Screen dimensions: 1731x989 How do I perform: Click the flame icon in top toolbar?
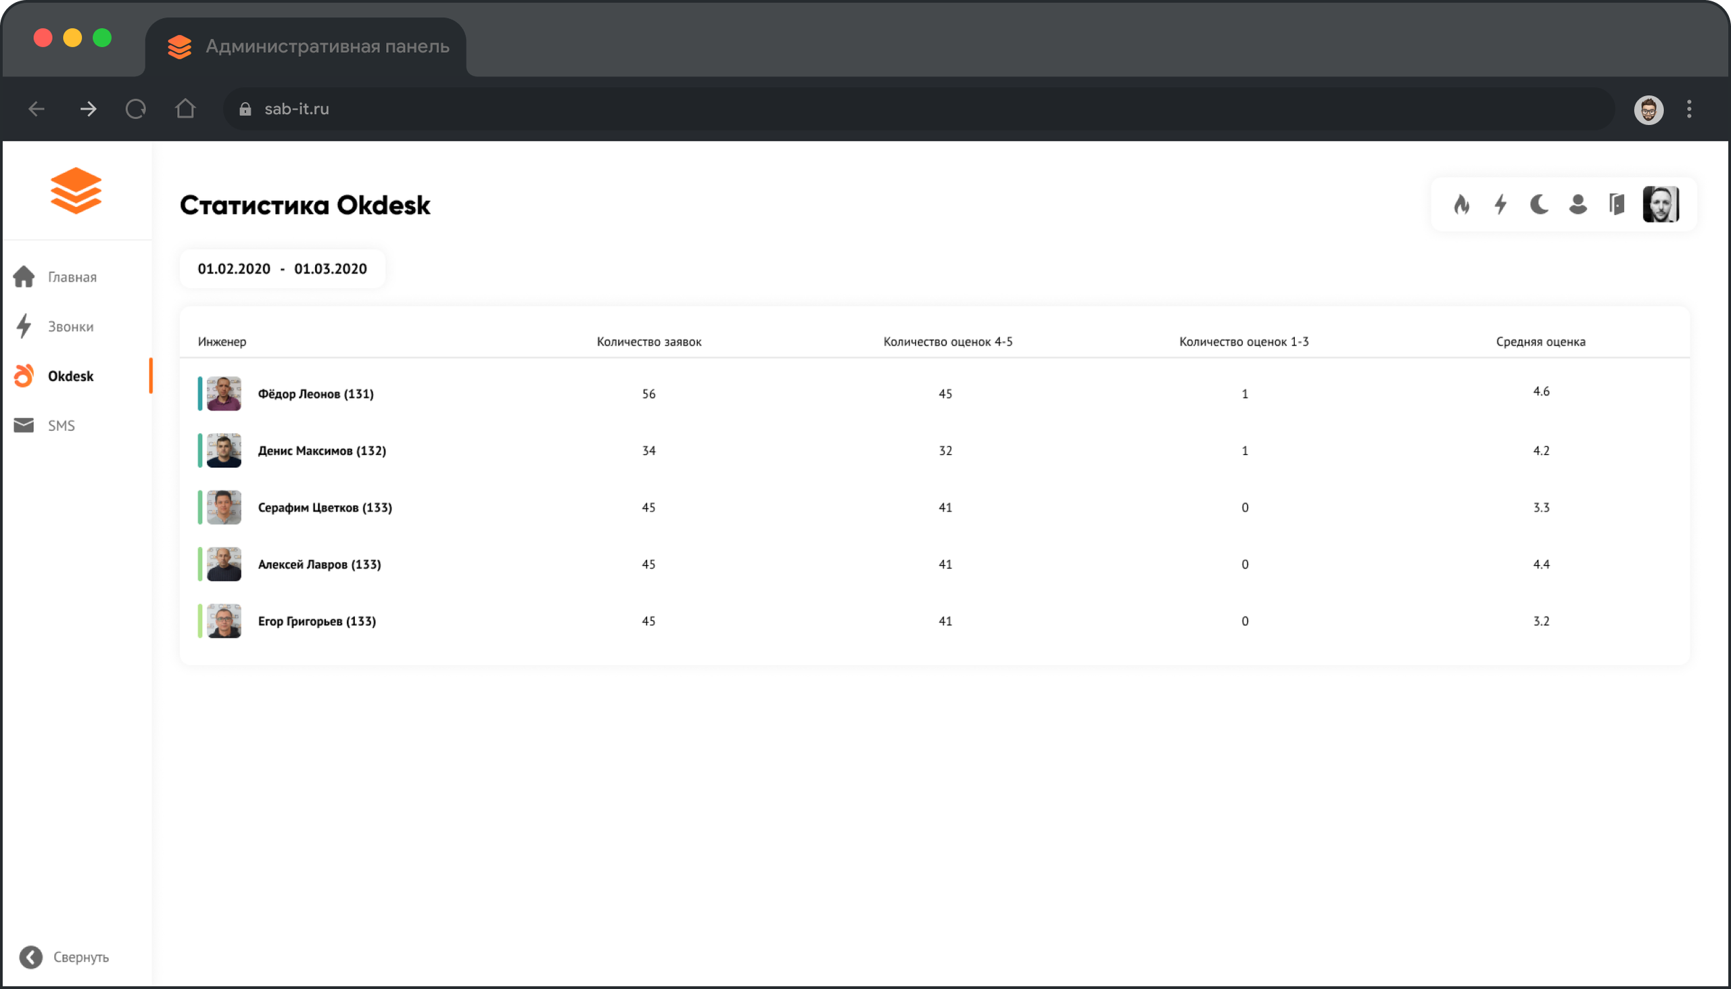tap(1461, 204)
